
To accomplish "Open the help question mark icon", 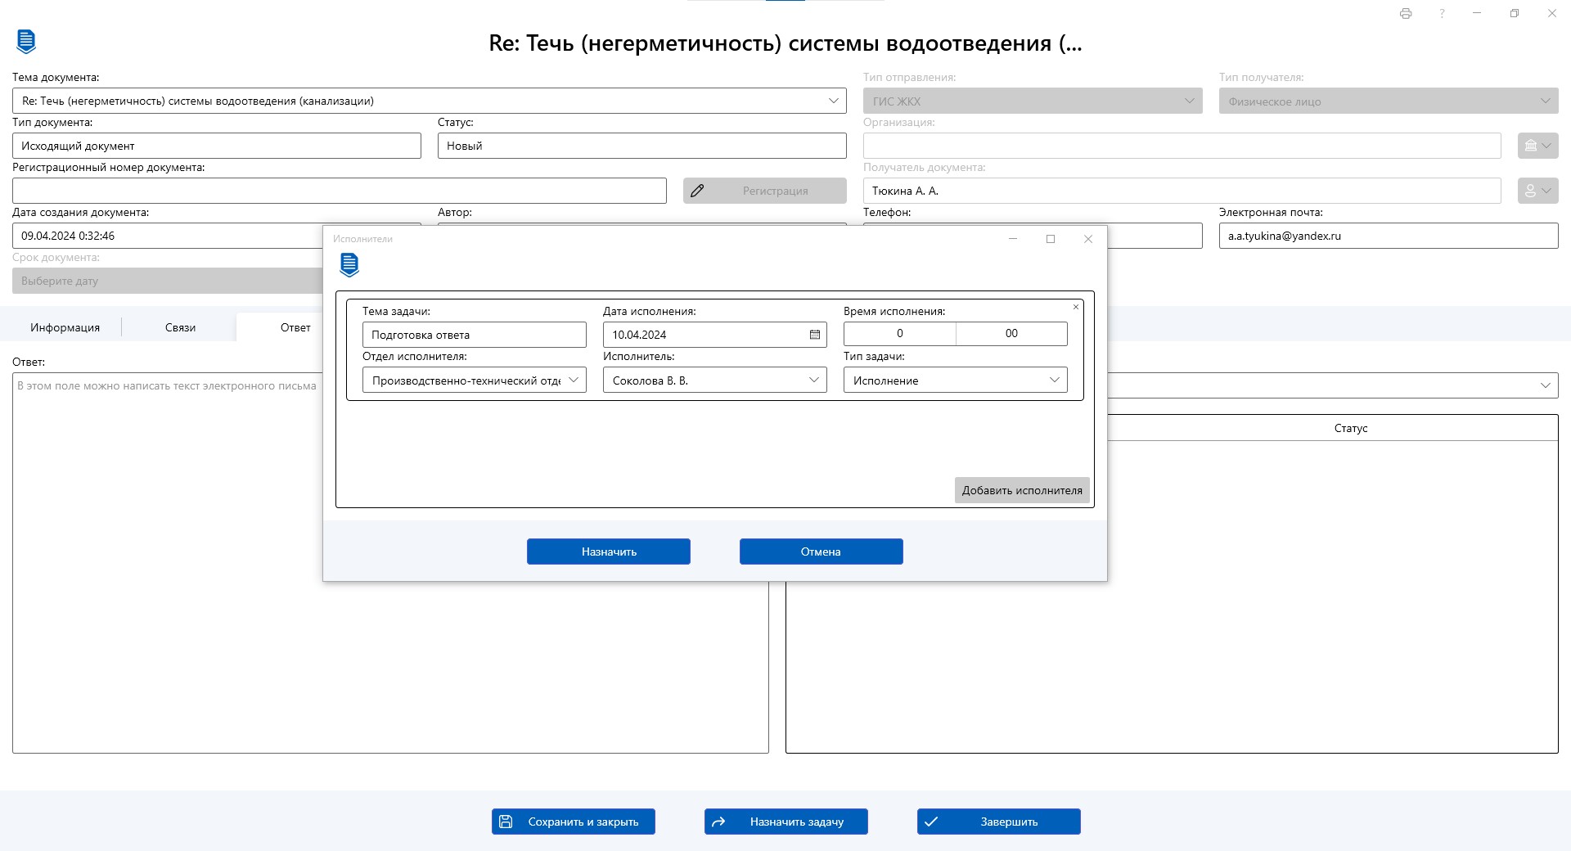I will (1442, 13).
